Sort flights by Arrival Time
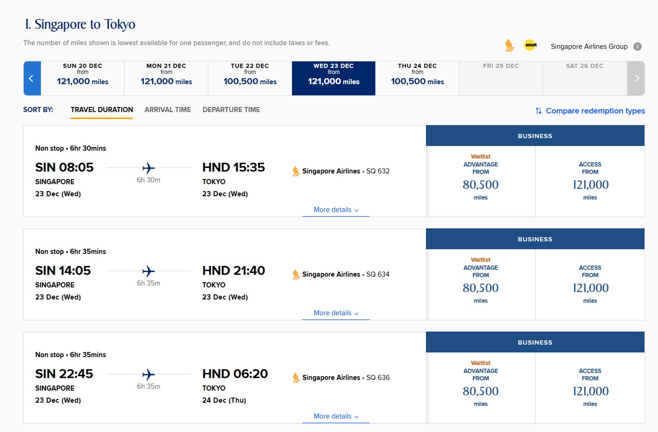This screenshot has width=658, height=432. (x=168, y=110)
